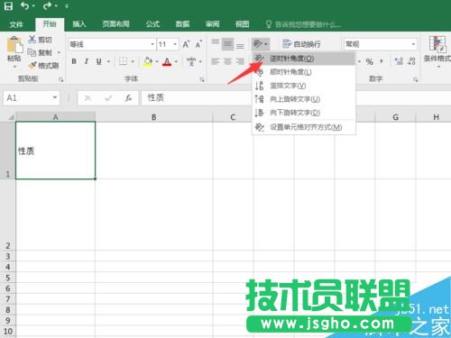Switch to the 插入 tab
This screenshot has width=451, height=338.
(79, 24)
